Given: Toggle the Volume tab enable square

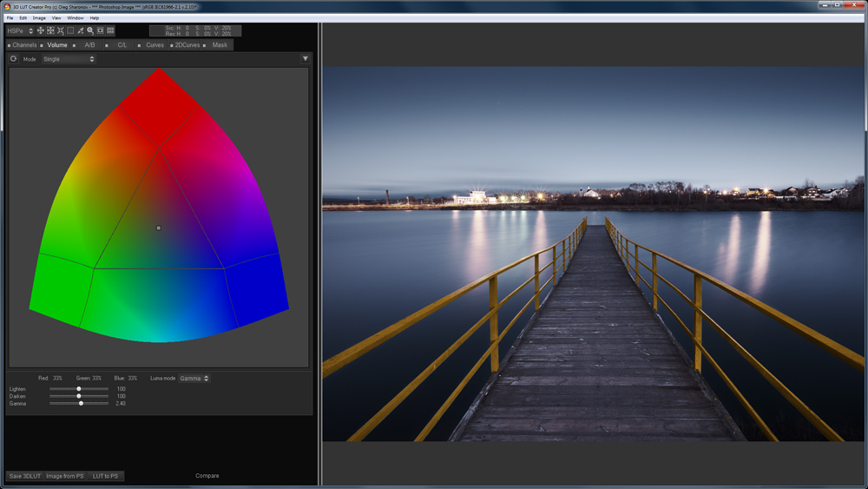Looking at the screenshot, I should pos(42,45).
